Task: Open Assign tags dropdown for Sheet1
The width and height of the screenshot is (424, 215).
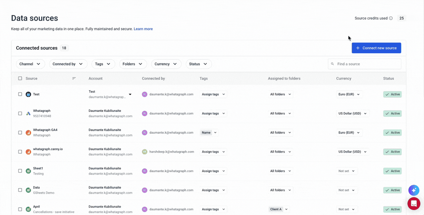Action: [x=213, y=171]
